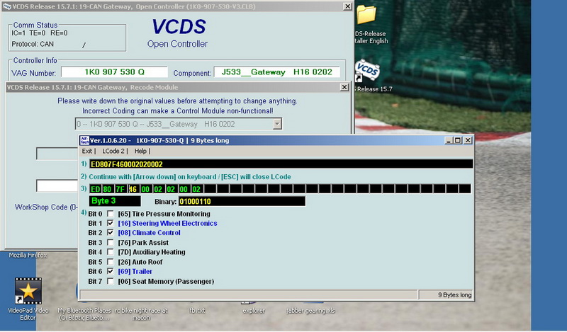Open jabber gearing.xls desktop file
Viewport: 567px width, 332px height.
(310, 310)
